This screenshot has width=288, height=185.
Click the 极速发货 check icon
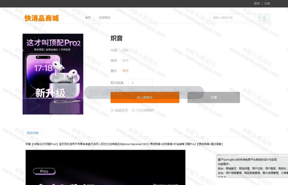112,110
